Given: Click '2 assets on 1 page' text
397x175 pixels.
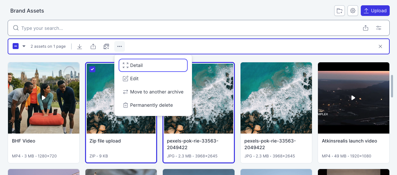Looking at the screenshot, I should click(48, 46).
